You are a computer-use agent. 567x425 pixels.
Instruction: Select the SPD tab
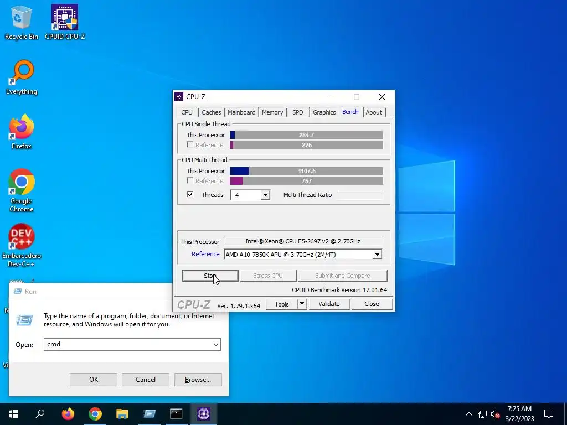pyautogui.click(x=297, y=112)
